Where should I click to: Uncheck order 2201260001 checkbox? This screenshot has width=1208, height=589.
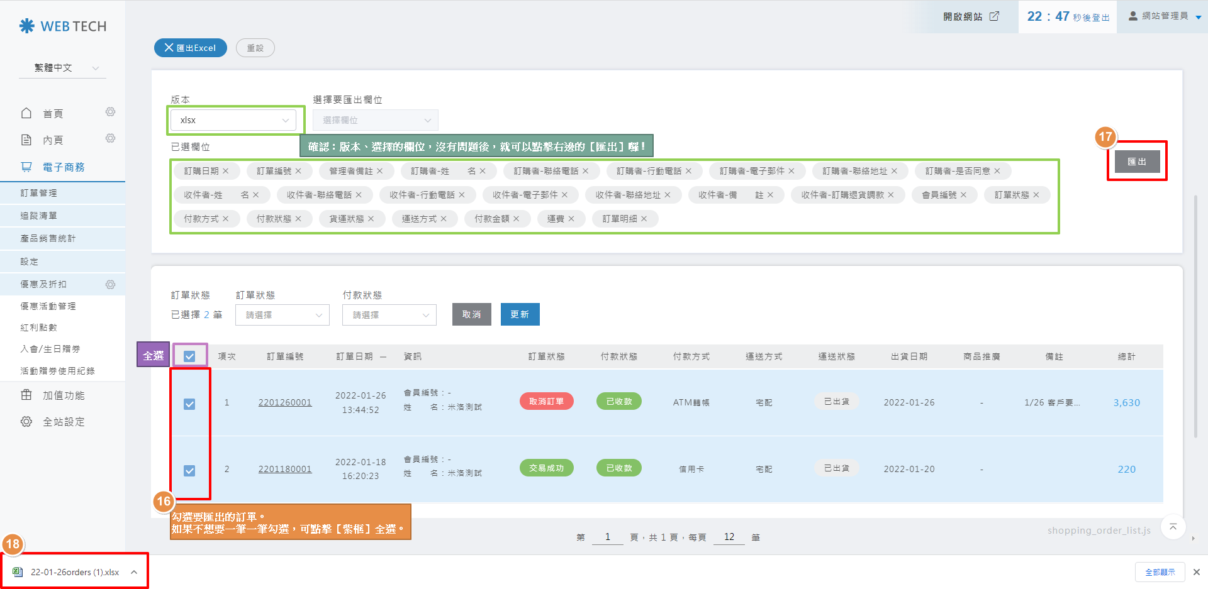[x=189, y=404]
